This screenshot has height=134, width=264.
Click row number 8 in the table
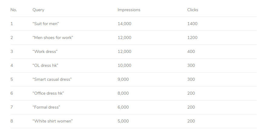point(12,121)
